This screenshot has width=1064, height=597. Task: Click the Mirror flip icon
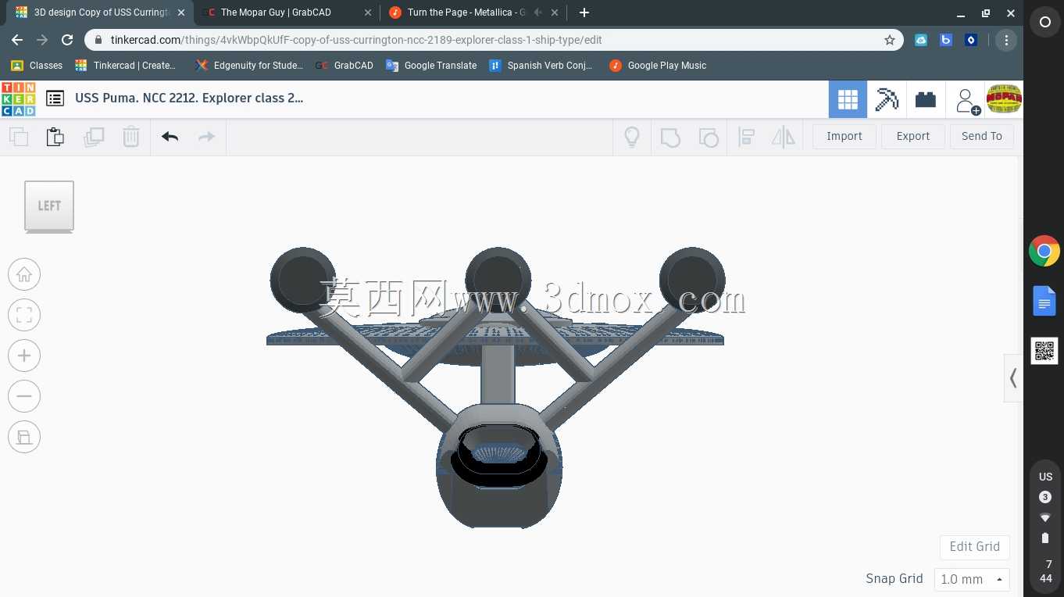[783, 138]
